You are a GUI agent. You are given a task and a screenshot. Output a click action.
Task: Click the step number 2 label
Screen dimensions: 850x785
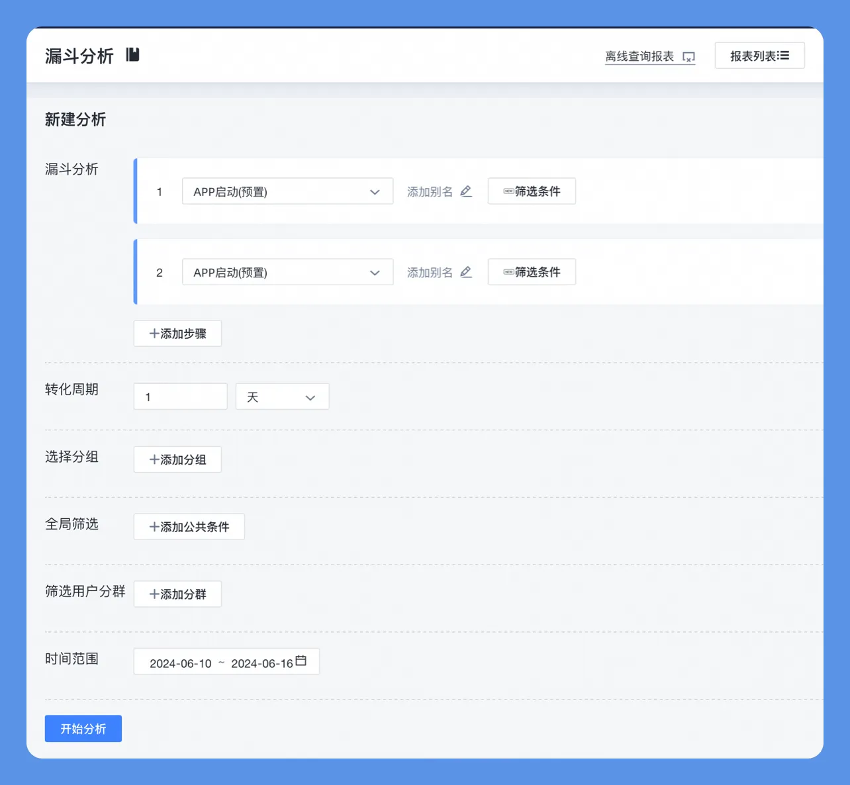(x=160, y=273)
